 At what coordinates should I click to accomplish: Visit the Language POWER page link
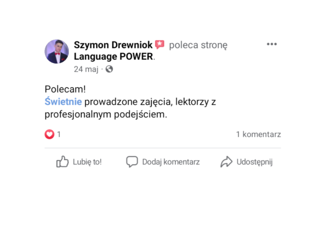[113, 56]
